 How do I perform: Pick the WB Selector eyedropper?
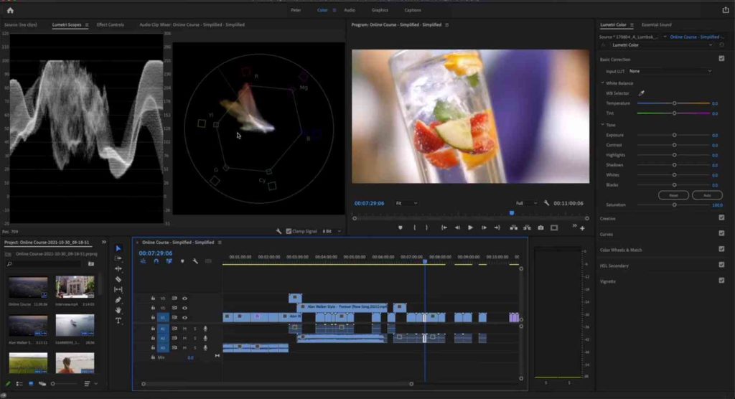(x=641, y=93)
